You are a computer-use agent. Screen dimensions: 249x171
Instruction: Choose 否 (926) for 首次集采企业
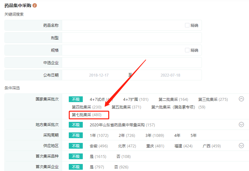pyautogui.click(x=121, y=167)
